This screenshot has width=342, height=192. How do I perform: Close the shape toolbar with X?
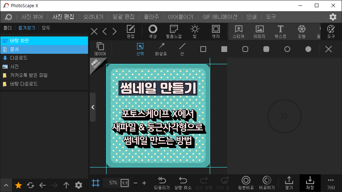point(329,49)
